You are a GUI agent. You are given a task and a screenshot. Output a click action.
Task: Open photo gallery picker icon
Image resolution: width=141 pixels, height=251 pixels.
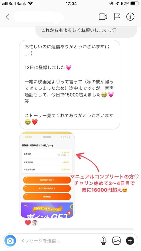116,240
